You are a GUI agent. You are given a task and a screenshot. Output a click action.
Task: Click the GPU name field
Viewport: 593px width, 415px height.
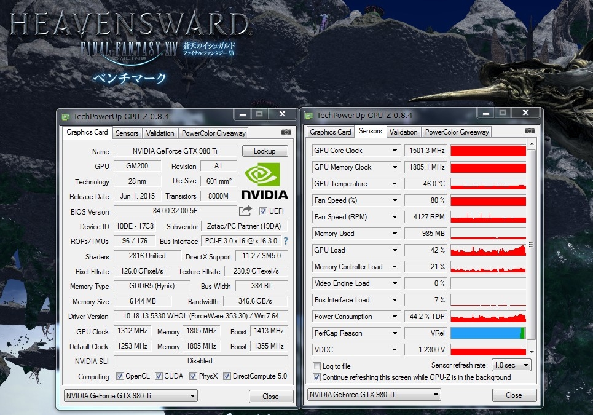point(175,151)
